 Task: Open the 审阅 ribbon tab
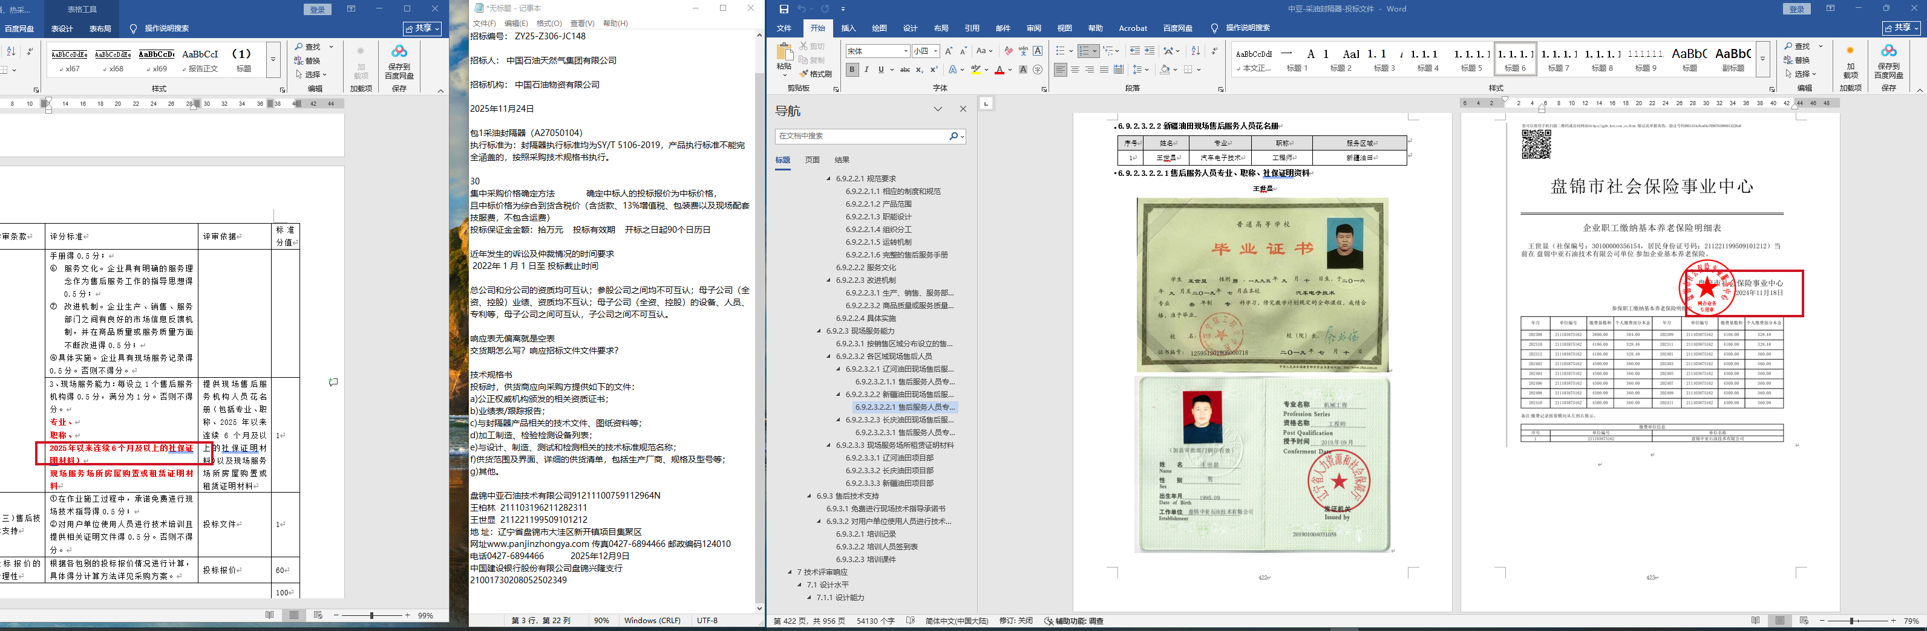1033,28
